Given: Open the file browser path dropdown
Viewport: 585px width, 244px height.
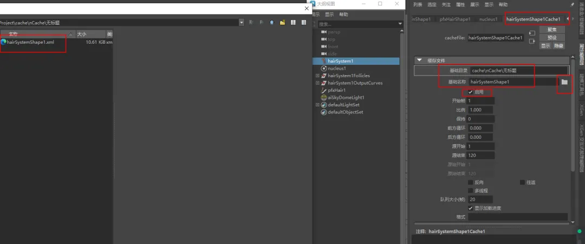Looking at the screenshot, I should coord(241,23).
